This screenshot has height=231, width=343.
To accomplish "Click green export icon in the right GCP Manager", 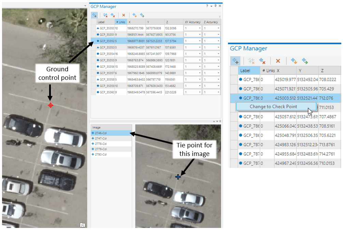I will tap(305, 61).
